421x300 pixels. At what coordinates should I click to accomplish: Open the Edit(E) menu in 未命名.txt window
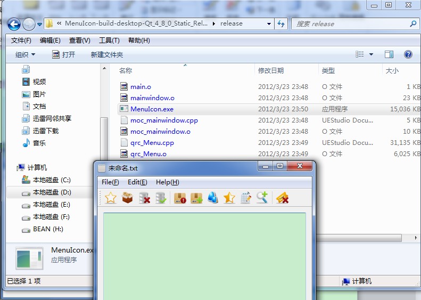(137, 182)
